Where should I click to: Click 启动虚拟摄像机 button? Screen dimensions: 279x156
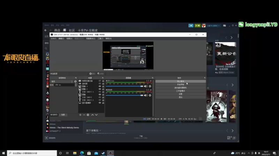[181, 88]
